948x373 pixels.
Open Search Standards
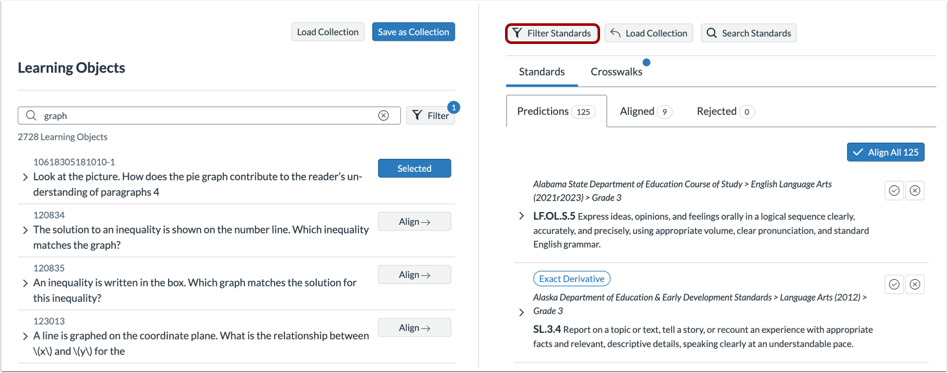[x=748, y=33]
